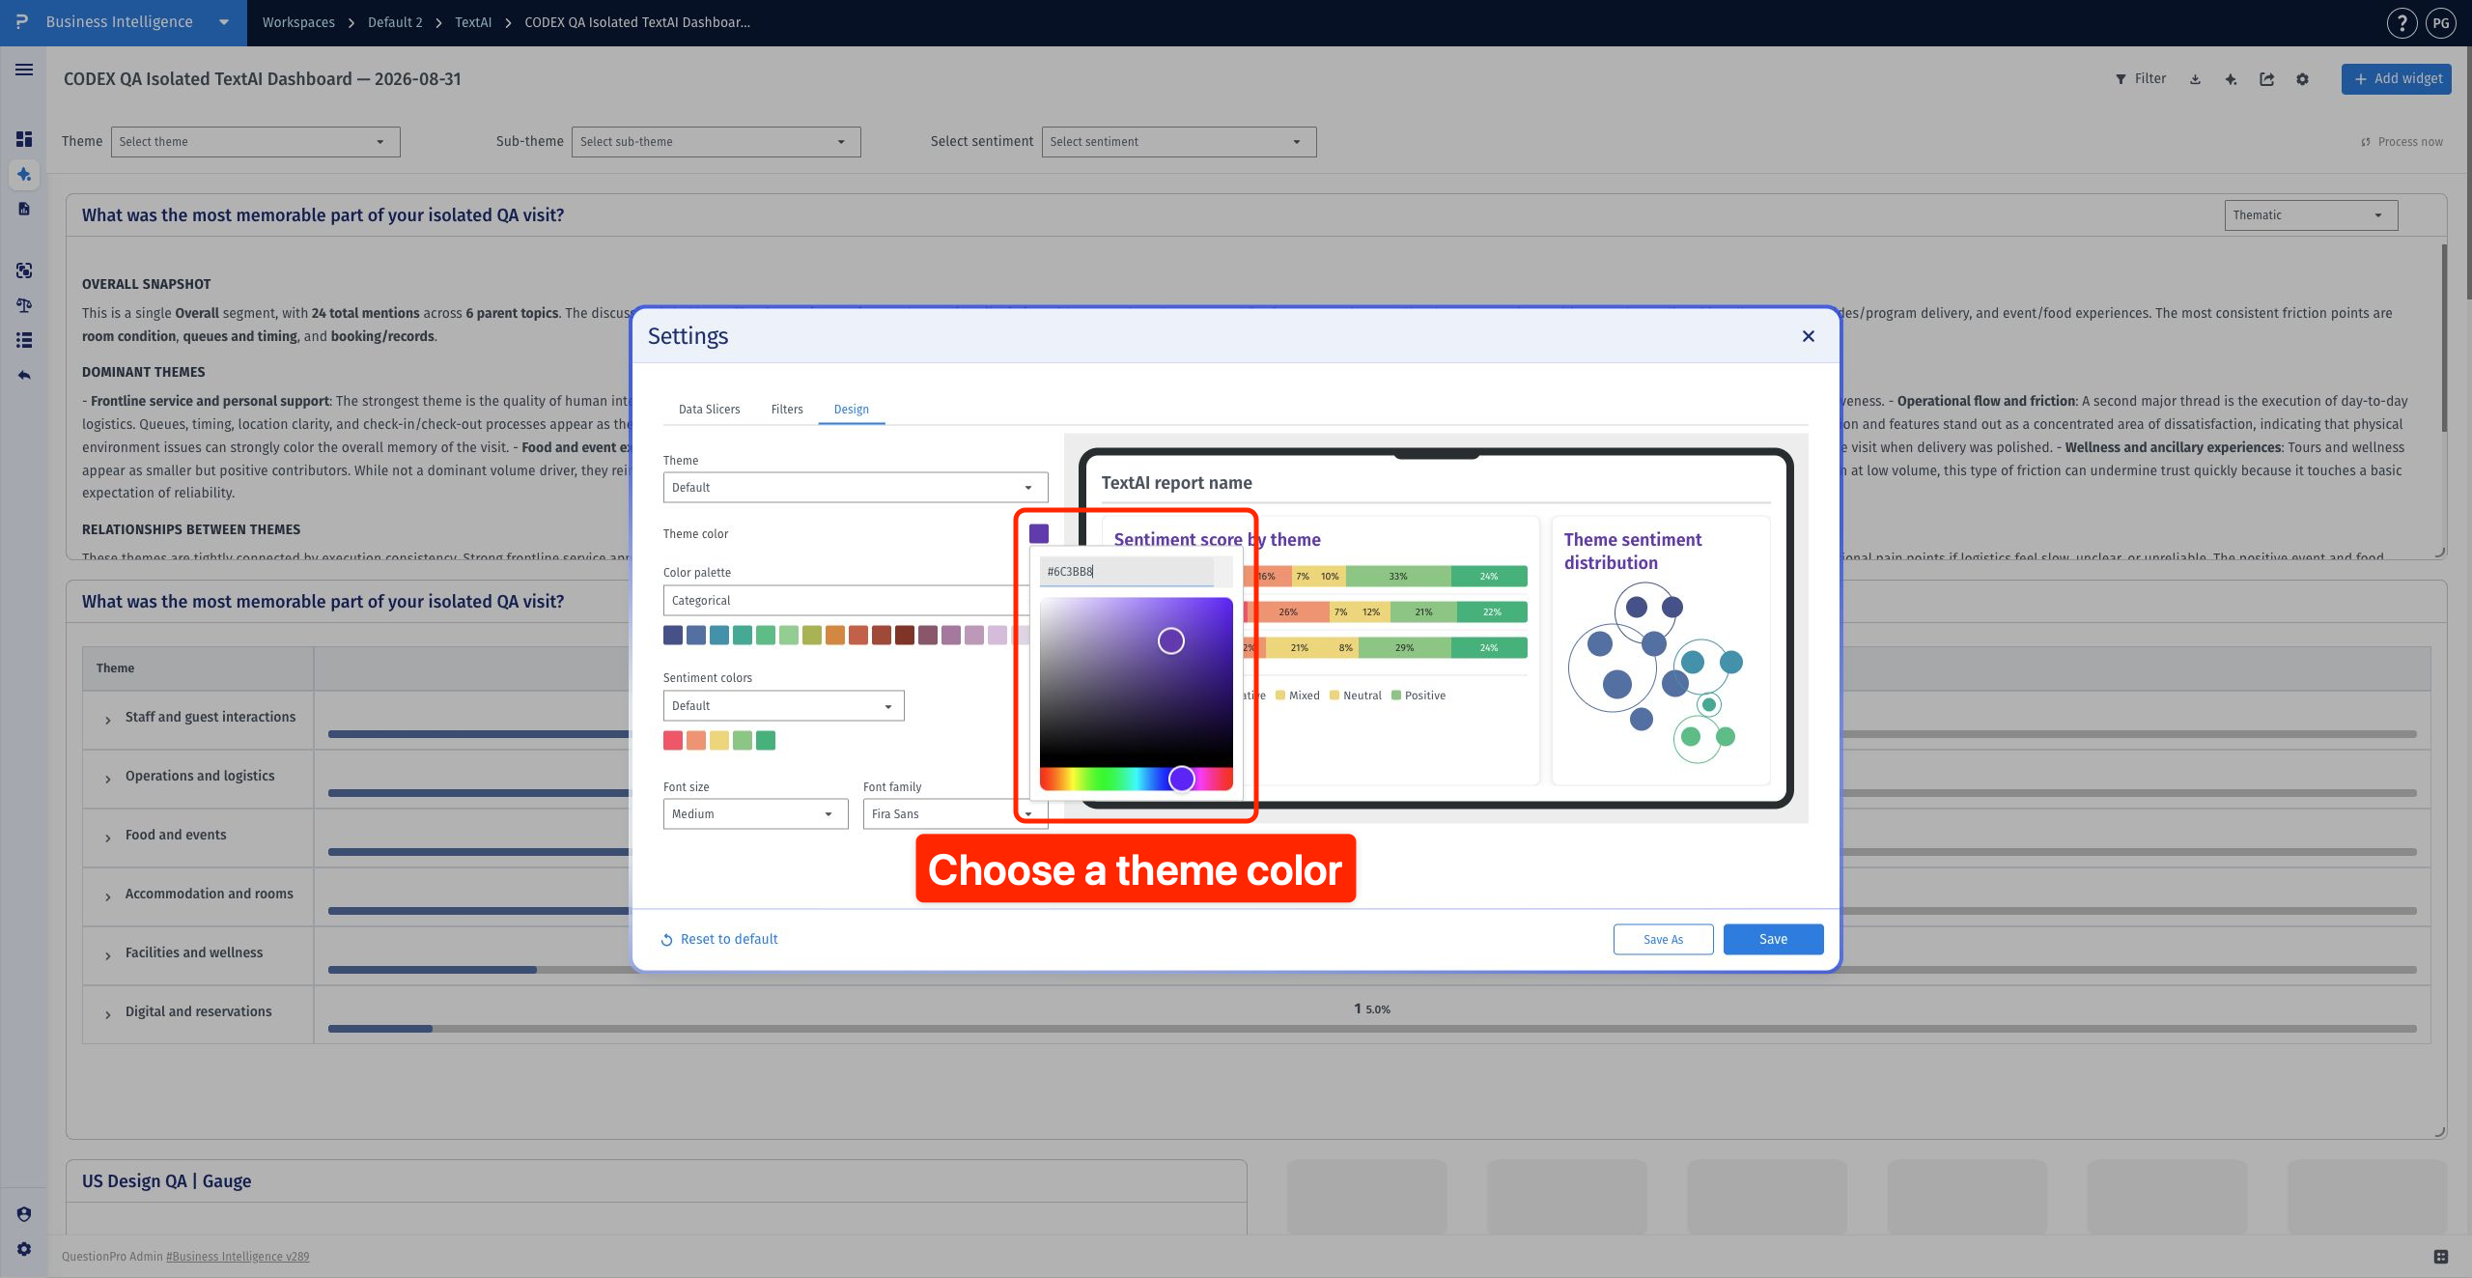This screenshot has height=1278, width=2472.
Task: Select the AI sparkle icon in the sidebar
Action: [24, 175]
